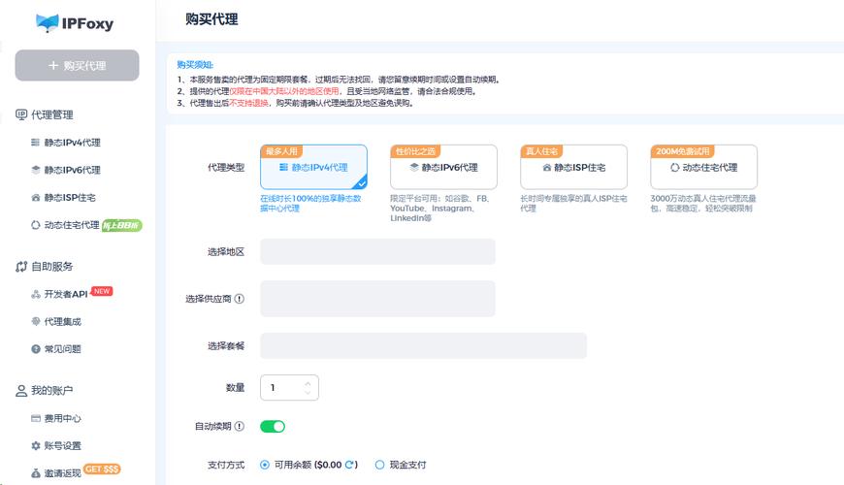Open 静态ISP住宅 in the sidebar
844x485 pixels.
pyautogui.click(x=70, y=198)
